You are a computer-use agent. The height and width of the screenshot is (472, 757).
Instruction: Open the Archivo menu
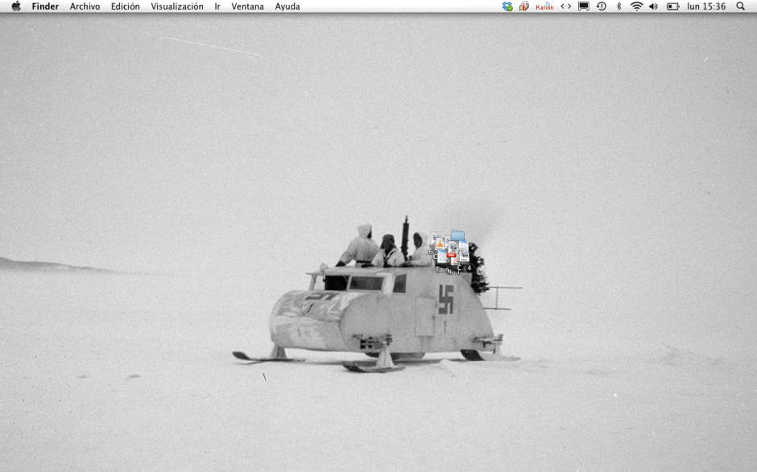coord(85,6)
